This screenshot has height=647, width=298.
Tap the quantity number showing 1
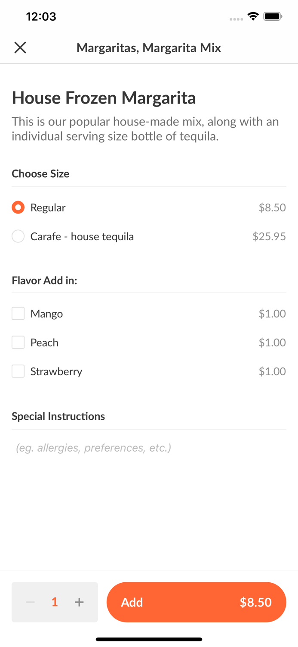[55, 602]
